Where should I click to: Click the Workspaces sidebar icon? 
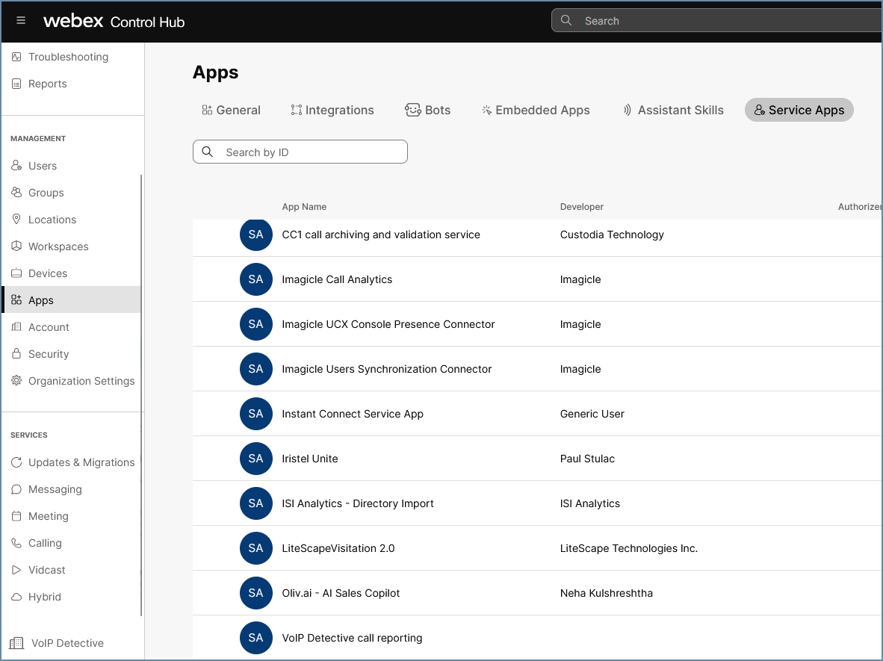[x=16, y=246]
